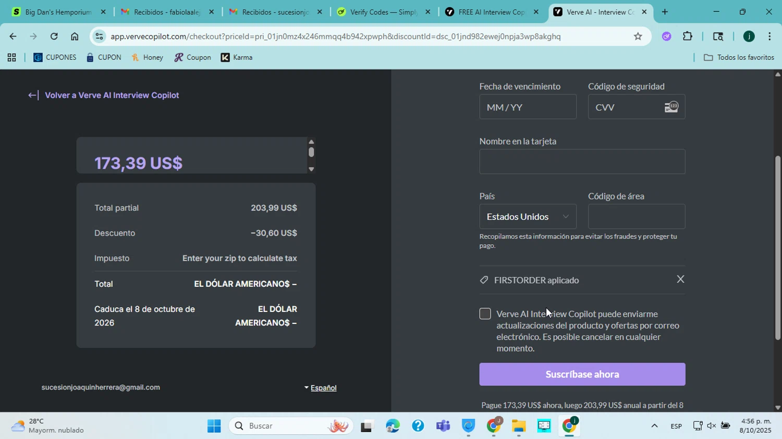Screen dimensions: 782x439
Task: Toggle the product updates email checkbox
Action: 485,313
